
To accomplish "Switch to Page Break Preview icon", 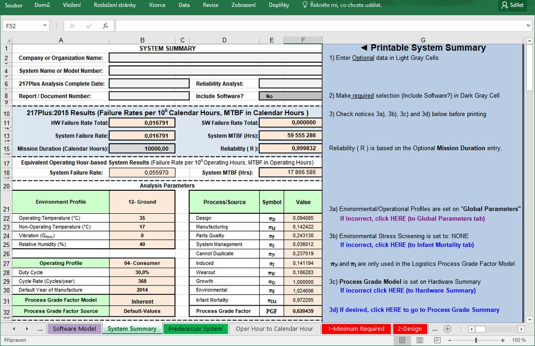I will tap(437, 340).
